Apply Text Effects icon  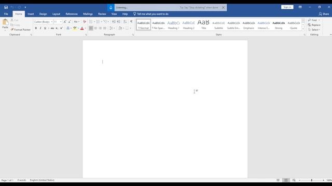click(68, 28)
